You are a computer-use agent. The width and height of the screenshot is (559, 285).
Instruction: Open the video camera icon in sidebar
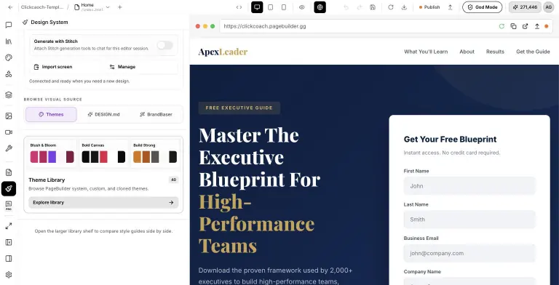pyautogui.click(x=9, y=132)
